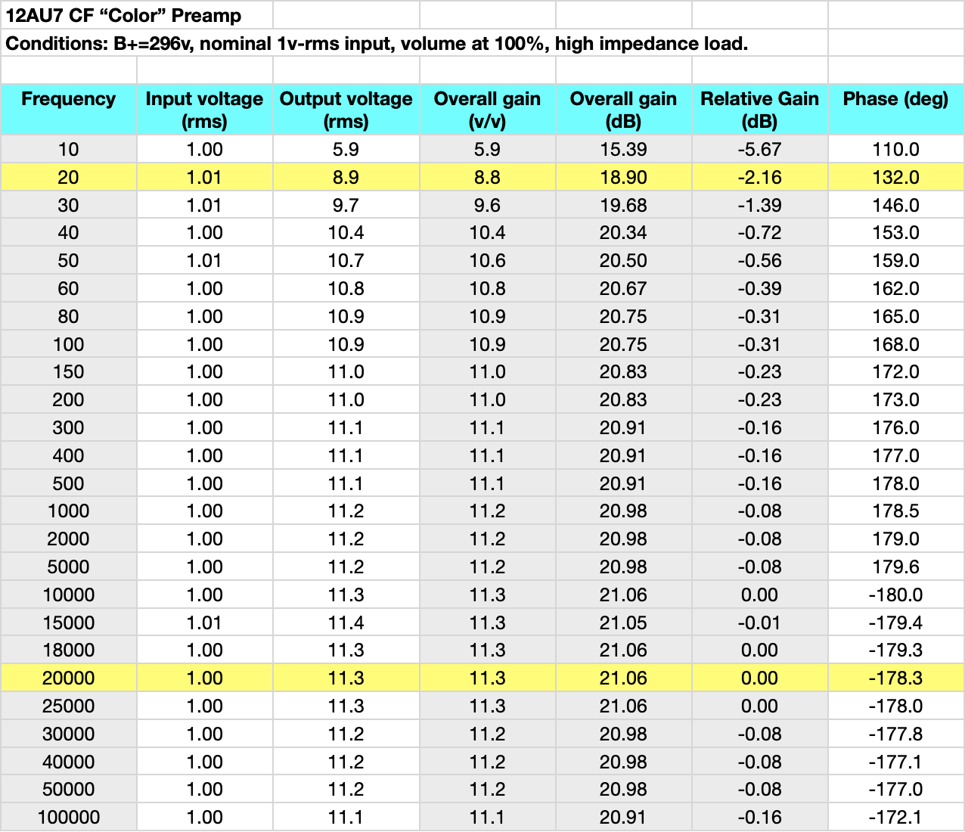This screenshot has width=965, height=832.
Task: Click the frequency cell 30000
Action: (x=69, y=734)
